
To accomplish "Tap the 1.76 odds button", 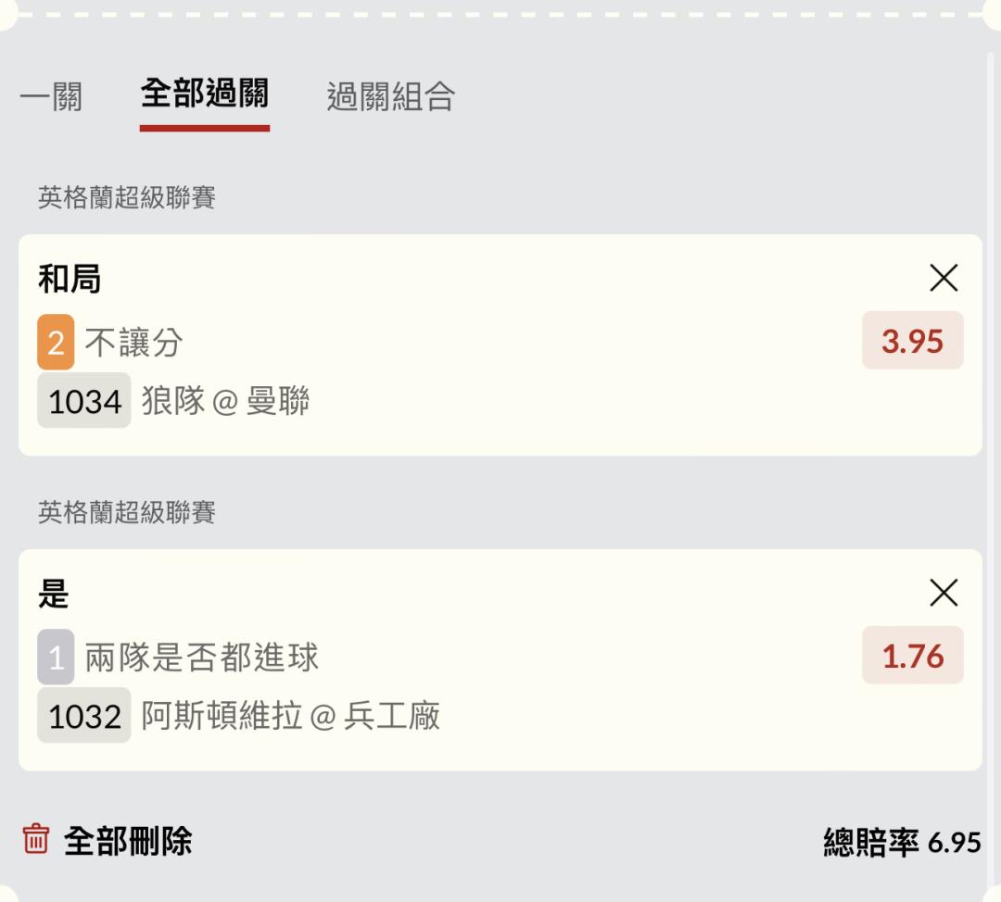I will tap(912, 656).
